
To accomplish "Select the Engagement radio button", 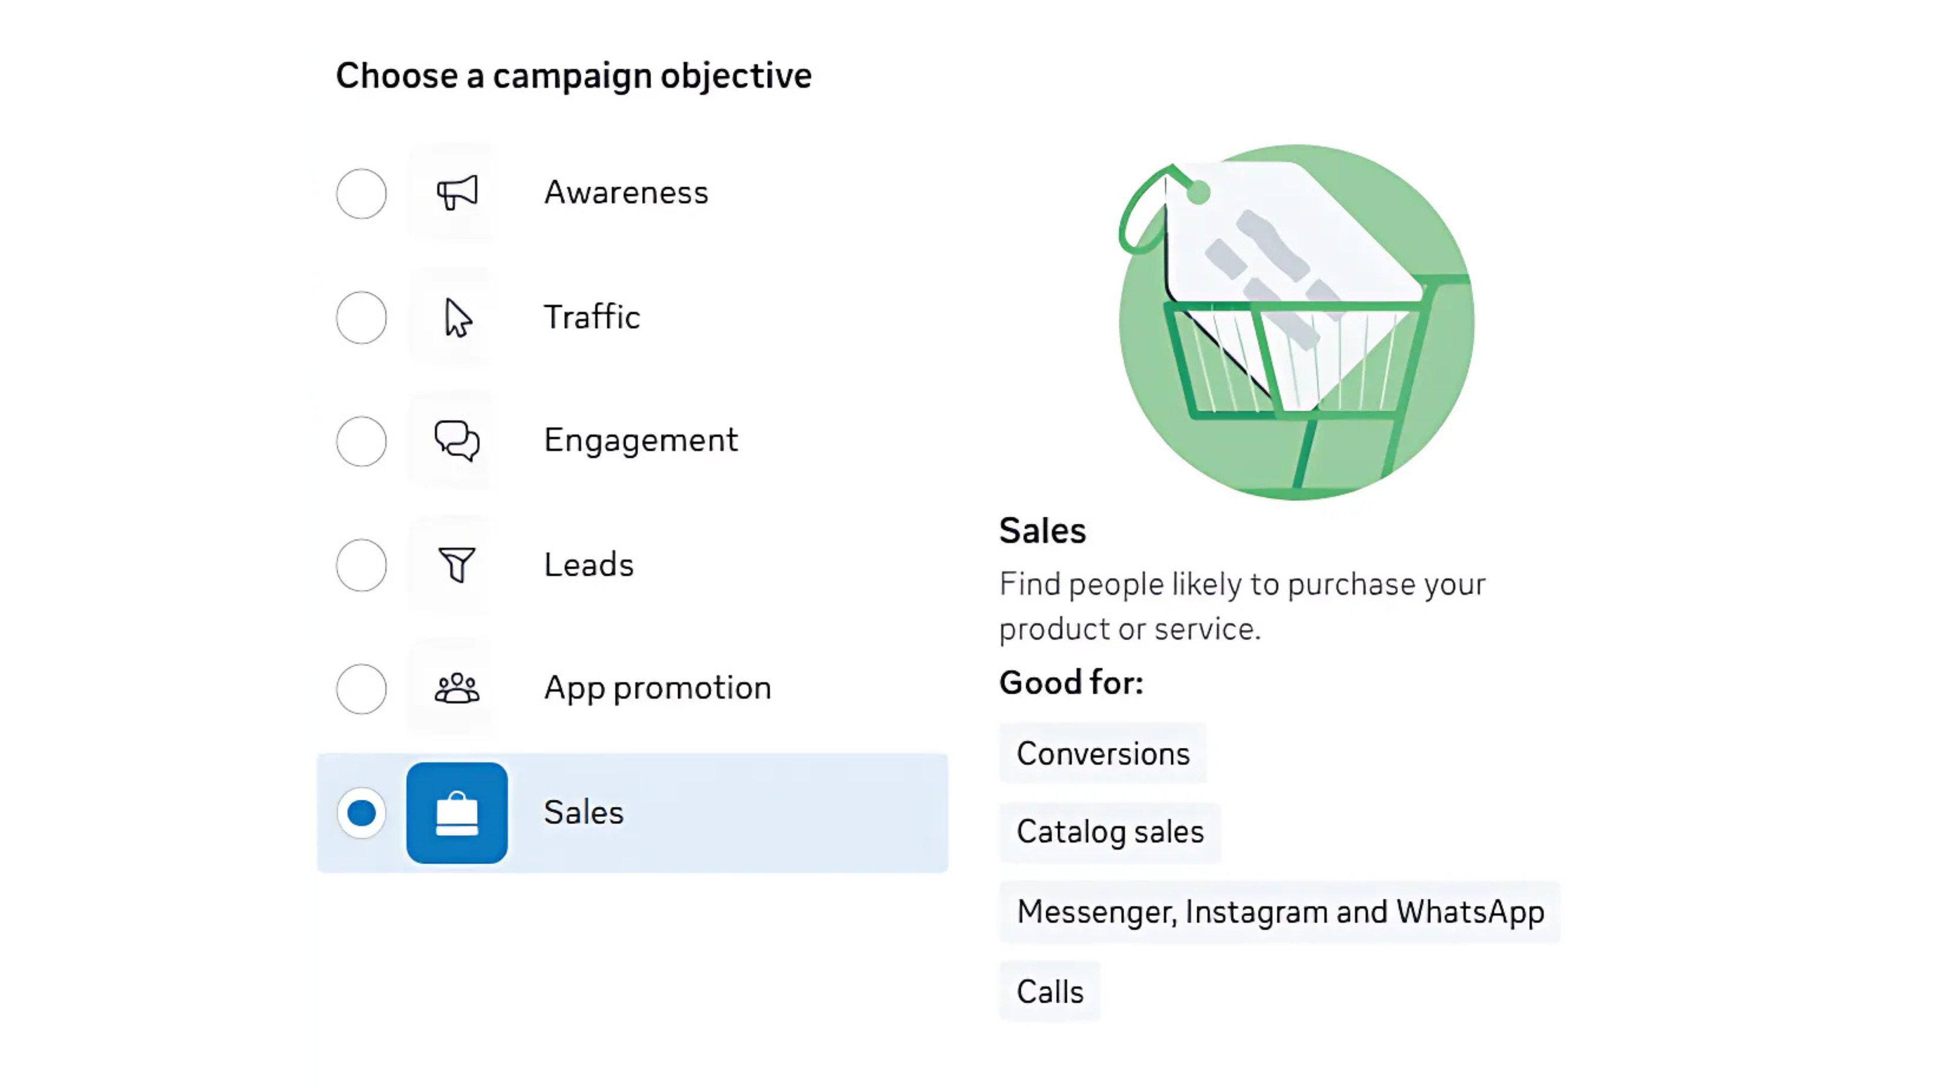I will [x=362, y=442].
